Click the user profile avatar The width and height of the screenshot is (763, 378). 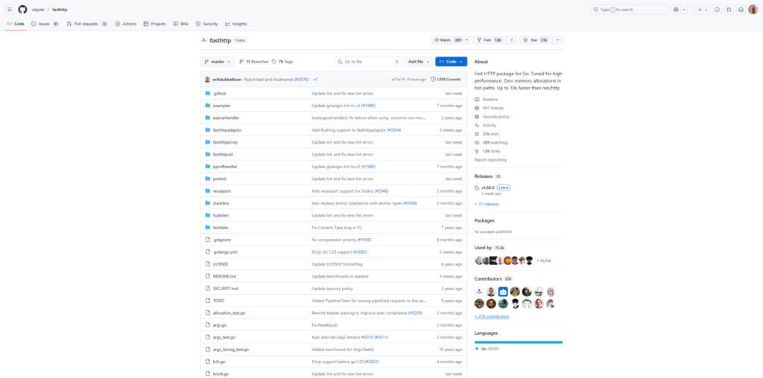coord(753,10)
